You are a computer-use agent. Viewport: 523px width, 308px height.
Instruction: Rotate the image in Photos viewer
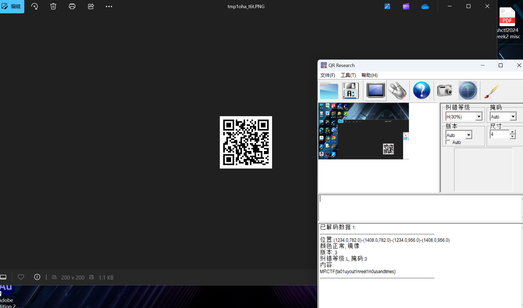(x=35, y=6)
